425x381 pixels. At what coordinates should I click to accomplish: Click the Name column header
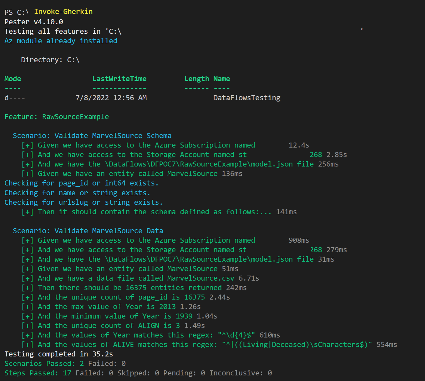click(222, 79)
